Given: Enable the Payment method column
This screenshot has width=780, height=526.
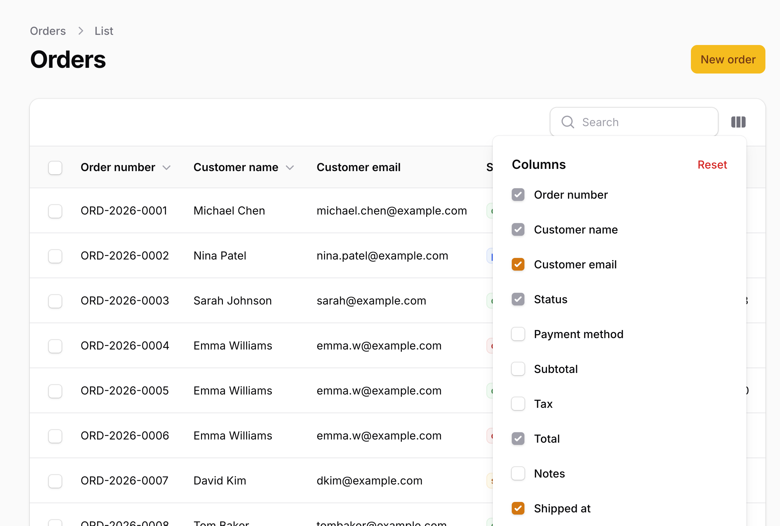Looking at the screenshot, I should [518, 334].
